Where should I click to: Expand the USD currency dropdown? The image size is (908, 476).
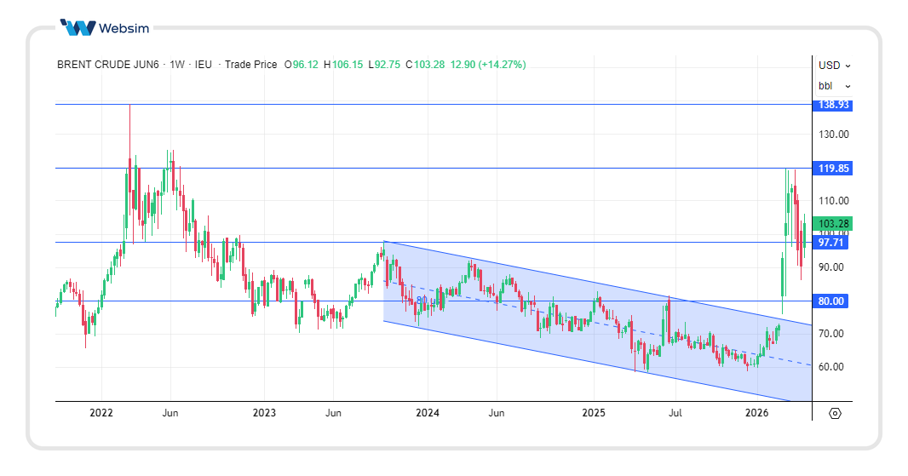point(834,65)
